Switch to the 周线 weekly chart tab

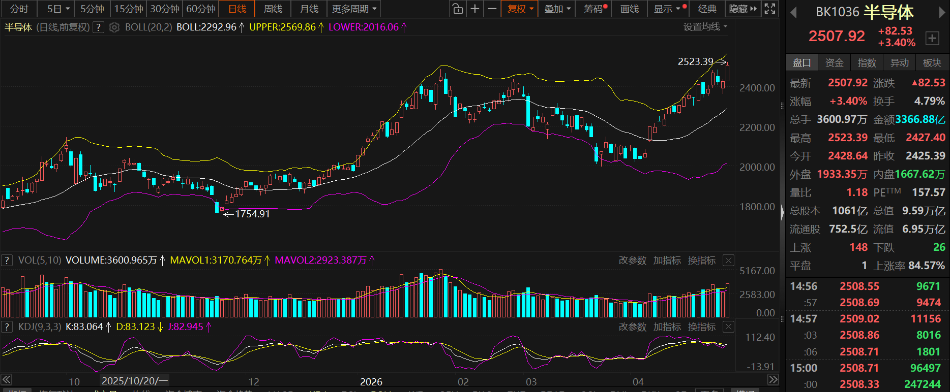point(273,9)
